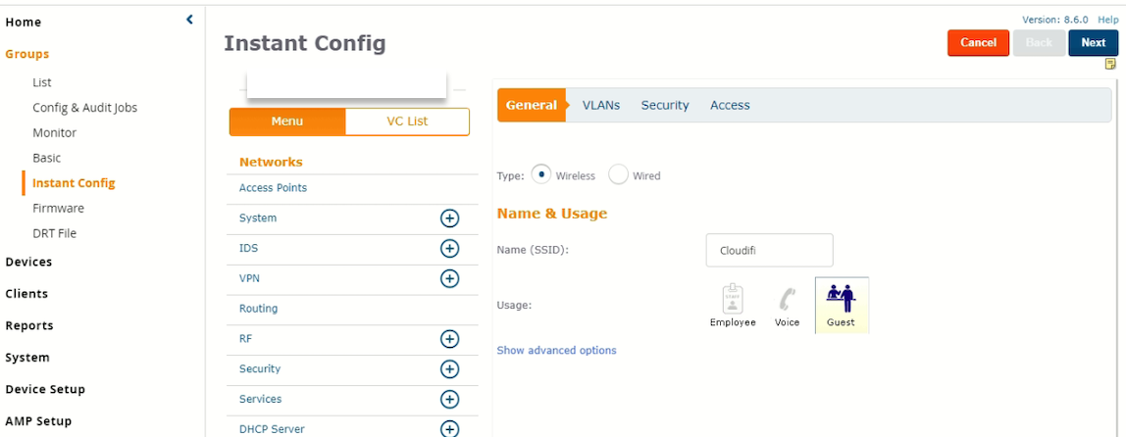Open the Clients sidebar section
This screenshot has width=1126, height=437.
(26, 294)
